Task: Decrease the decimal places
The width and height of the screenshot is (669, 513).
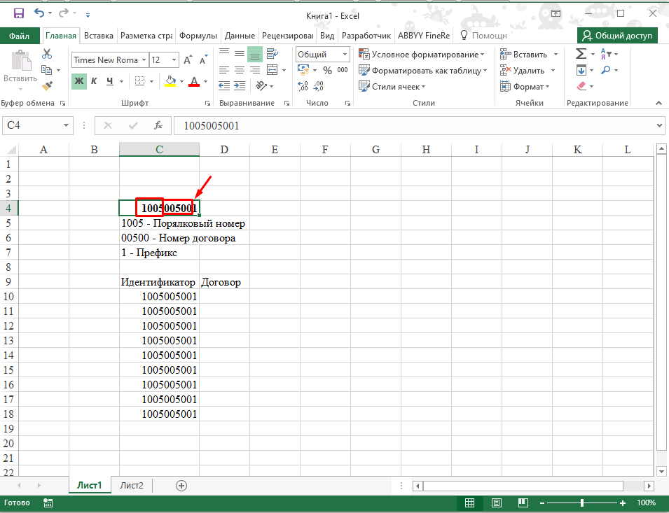Action: coord(318,86)
